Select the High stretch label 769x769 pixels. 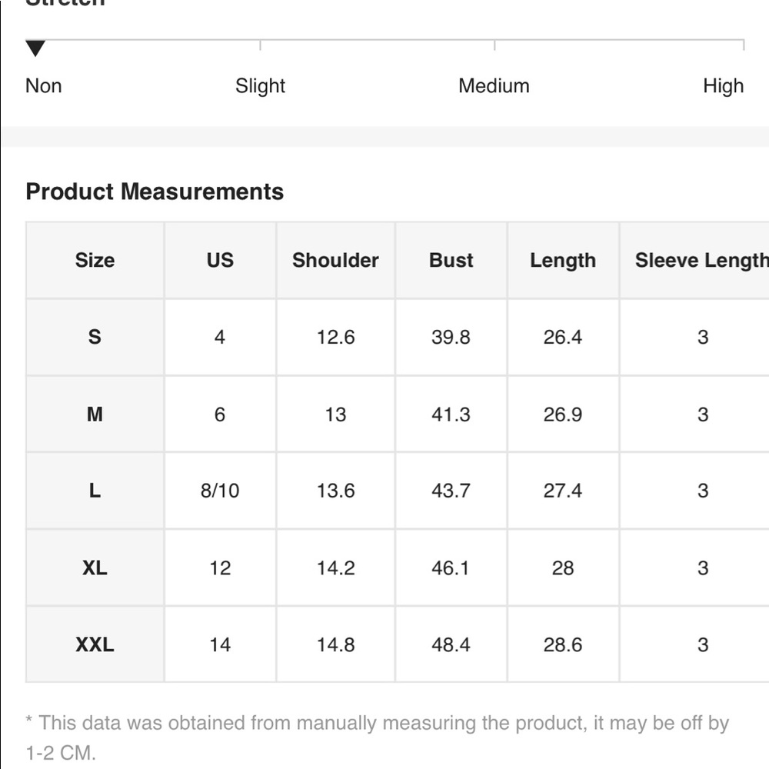click(724, 86)
